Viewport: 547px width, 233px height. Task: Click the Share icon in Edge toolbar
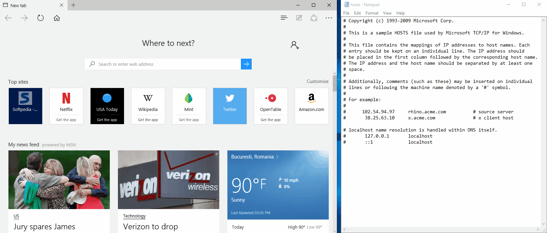314,18
